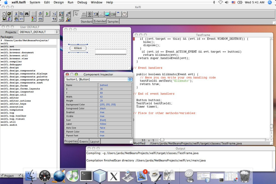The image size is (276, 184).
Task: Switch to the Events tab
Action: 84,141
